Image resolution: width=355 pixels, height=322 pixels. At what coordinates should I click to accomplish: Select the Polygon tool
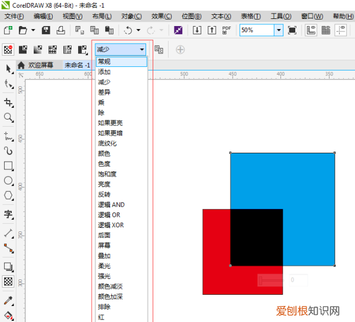click(x=8, y=195)
